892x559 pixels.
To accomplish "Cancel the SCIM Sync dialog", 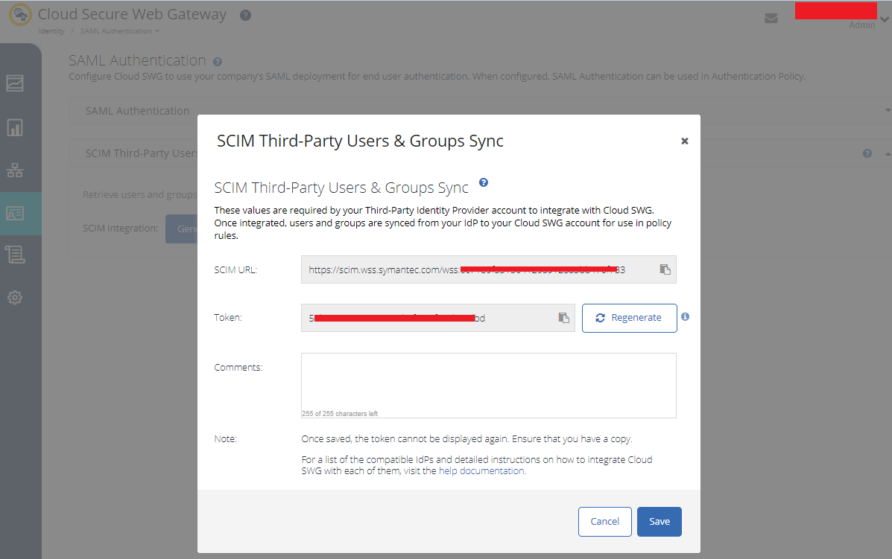I will coord(604,522).
